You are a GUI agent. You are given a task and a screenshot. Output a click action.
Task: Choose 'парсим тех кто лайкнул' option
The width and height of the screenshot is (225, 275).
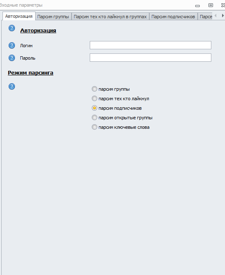[94, 99]
